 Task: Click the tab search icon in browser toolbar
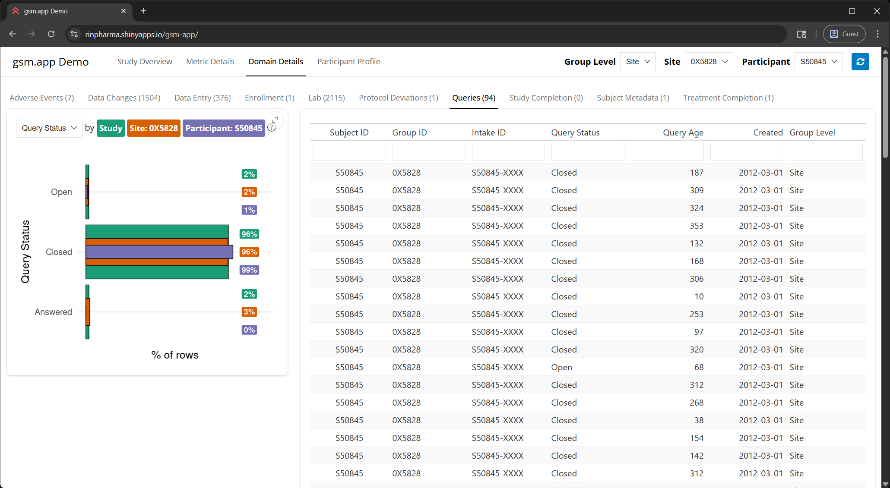[801, 34]
